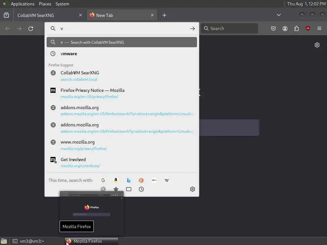The image size is (327, 245).
Task: Open a new tab with plus
Action: [164, 15]
